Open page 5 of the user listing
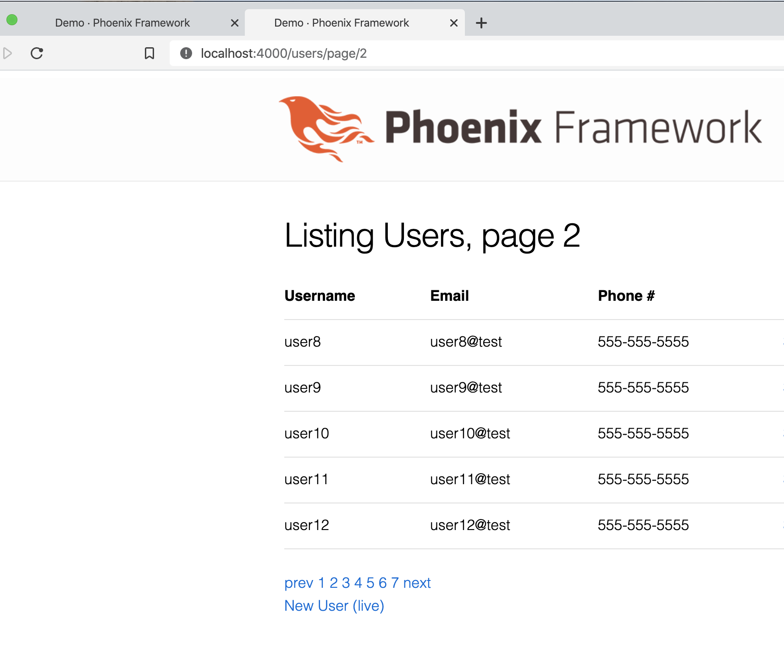 371,583
